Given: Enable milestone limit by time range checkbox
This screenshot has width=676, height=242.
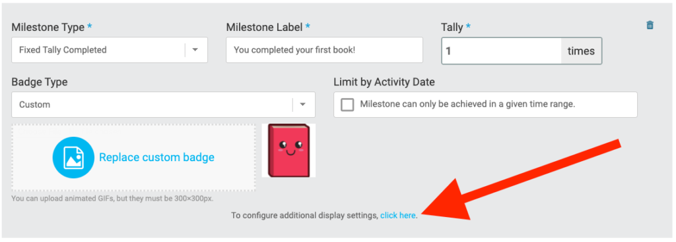Looking at the screenshot, I should 347,105.
